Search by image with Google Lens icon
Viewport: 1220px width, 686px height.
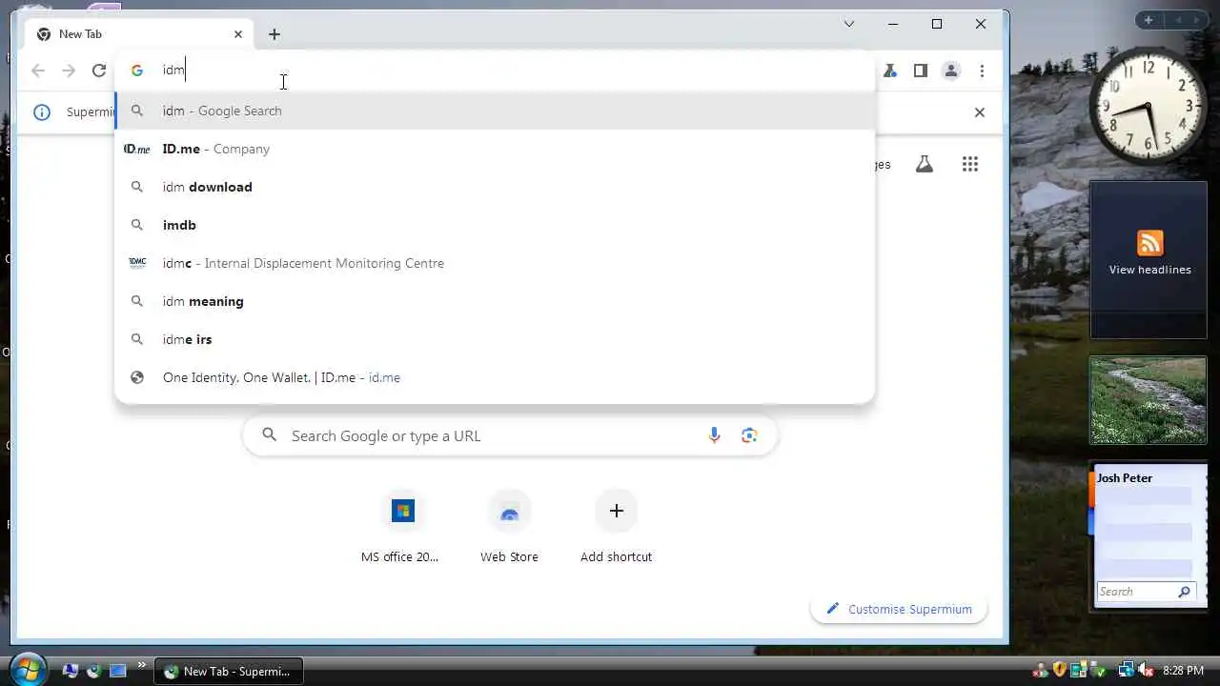(x=749, y=435)
